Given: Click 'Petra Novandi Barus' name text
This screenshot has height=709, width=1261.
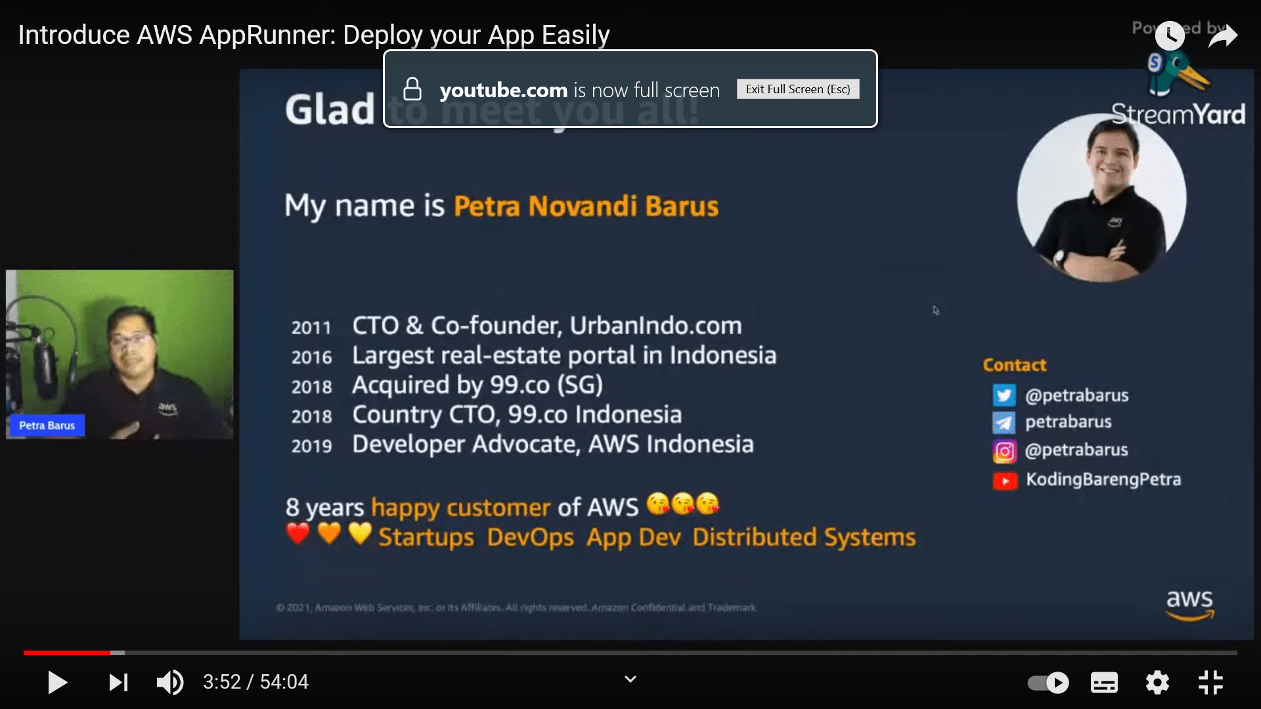Looking at the screenshot, I should (586, 206).
